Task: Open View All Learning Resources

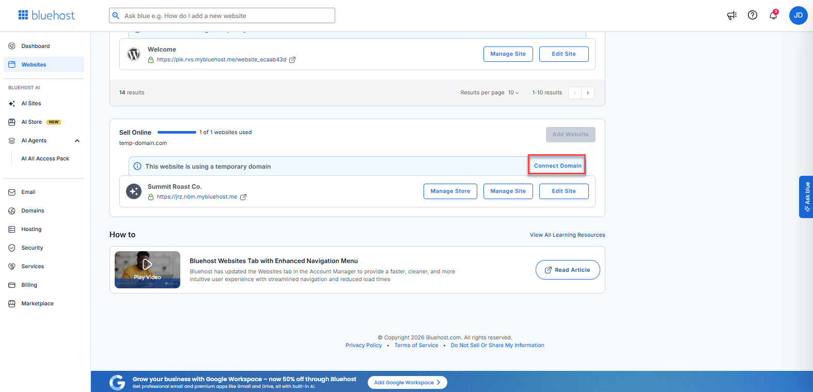Action: 568,235
